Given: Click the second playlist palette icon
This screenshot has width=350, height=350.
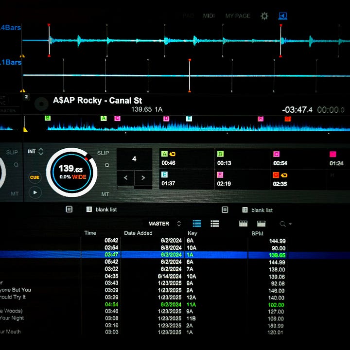Looking at the screenshot, I should pyautogui.click(x=225, y=210).
